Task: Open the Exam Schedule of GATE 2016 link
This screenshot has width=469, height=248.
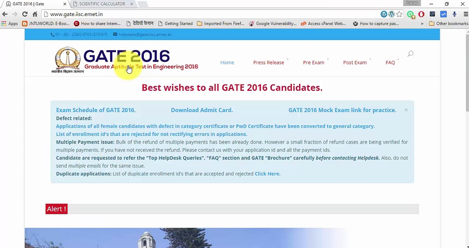Action: [x=96, y=110]
